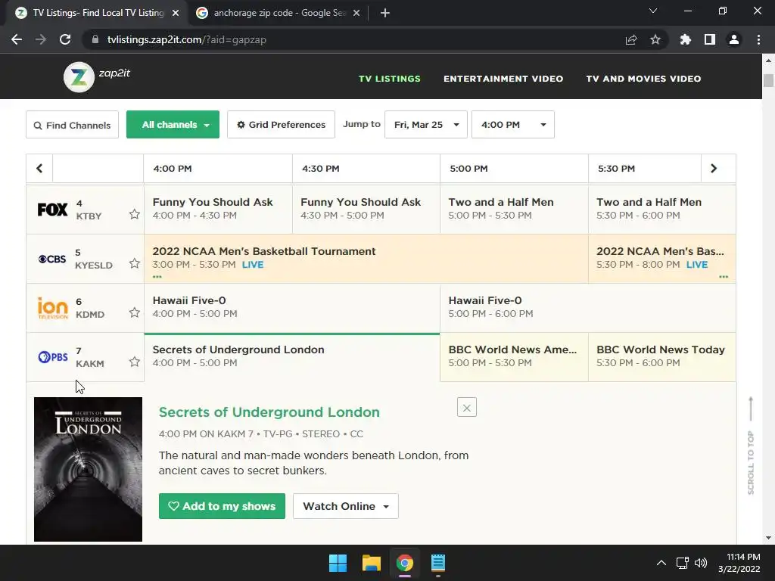Select Secrets of Underground London grid cell
The width and height of the screenshot is (775, 581).
(x=292, y=357)
